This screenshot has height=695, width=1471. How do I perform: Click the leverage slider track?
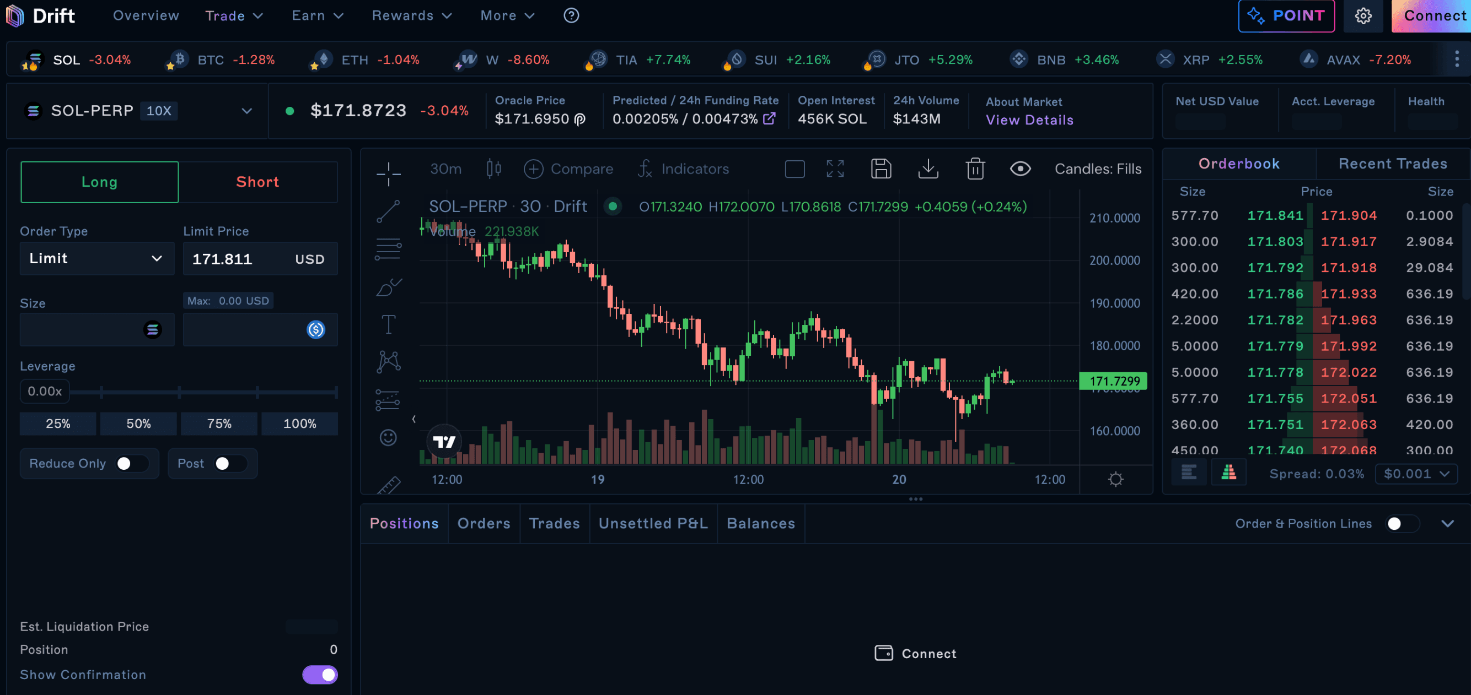click(203, 392)
